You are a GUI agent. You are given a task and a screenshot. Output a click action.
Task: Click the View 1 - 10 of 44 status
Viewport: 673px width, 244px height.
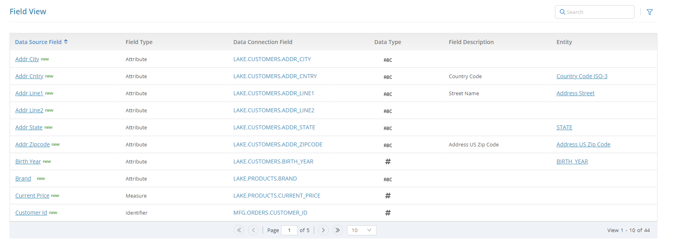(x=628, y=230)
